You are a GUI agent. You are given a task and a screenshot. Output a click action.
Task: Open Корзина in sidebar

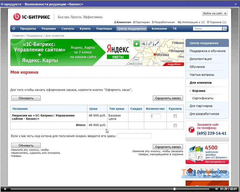coord(199,91)
